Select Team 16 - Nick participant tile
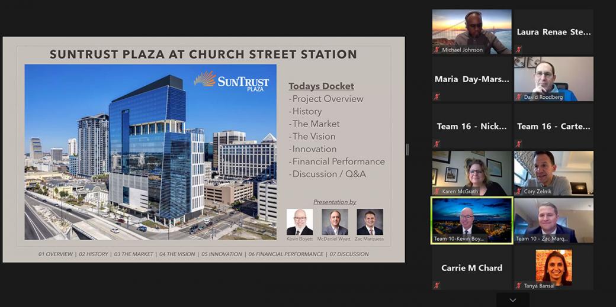This screenshot has height=307, width=616. (x=472, y=126)
